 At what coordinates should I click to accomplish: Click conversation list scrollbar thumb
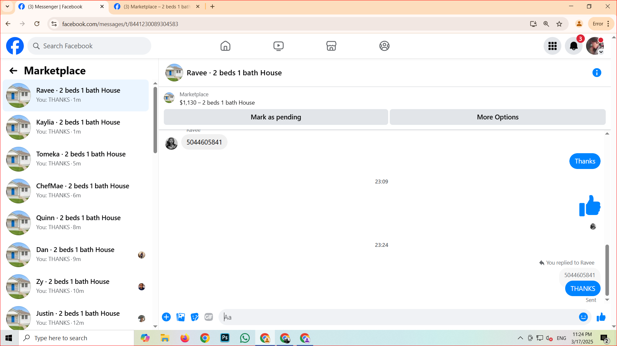coord(155,120)
